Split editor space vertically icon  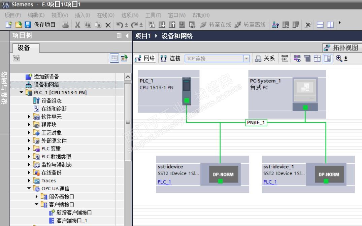(x=330, y=25)
